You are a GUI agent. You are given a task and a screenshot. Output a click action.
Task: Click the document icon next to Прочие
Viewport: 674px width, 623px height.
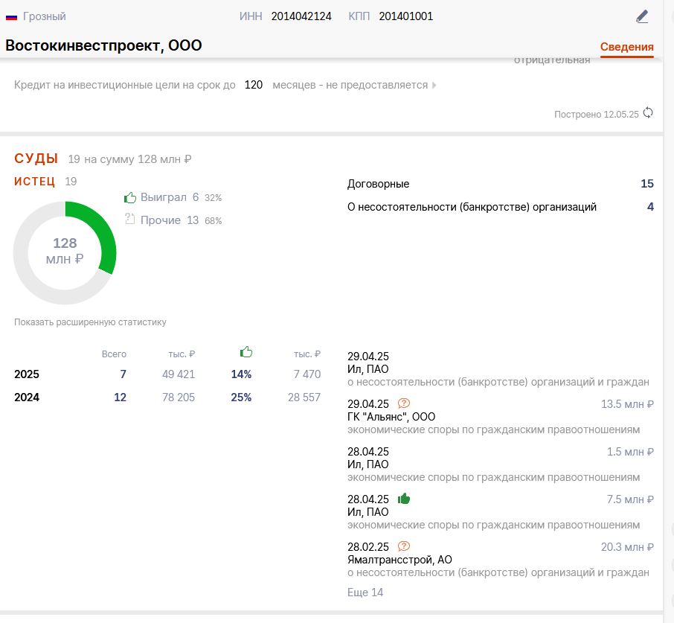129,219
